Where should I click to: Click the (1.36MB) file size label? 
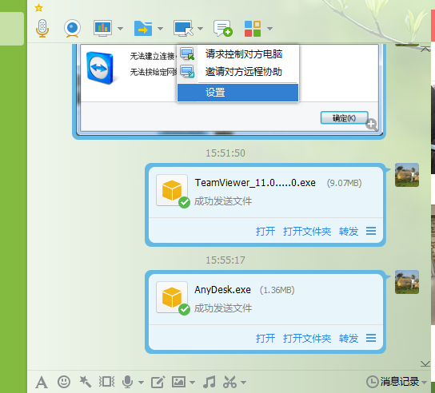(x=277, y=290)
